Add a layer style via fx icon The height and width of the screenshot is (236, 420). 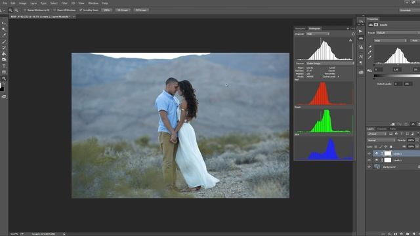(389, 234)
